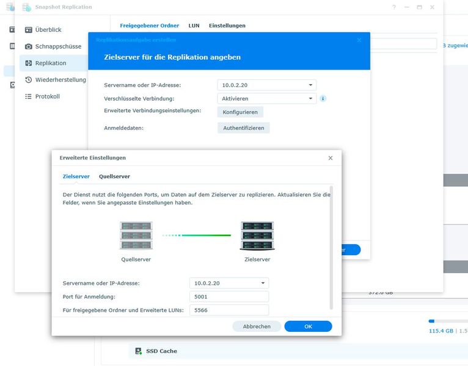This screenshot has height=366, width=468.
Task: Select the Replikation sidebar icon
Action: [28, 63]
